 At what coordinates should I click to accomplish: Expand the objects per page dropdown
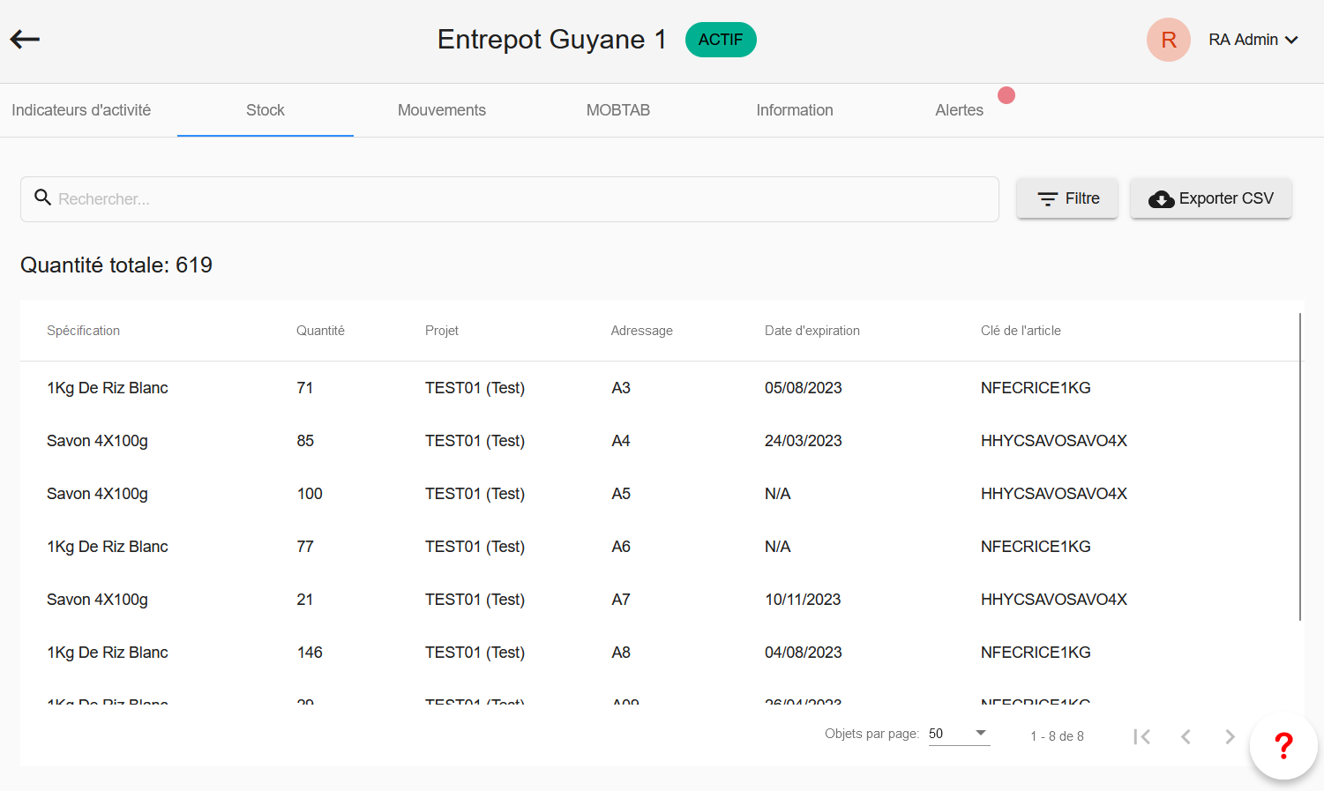959,734
